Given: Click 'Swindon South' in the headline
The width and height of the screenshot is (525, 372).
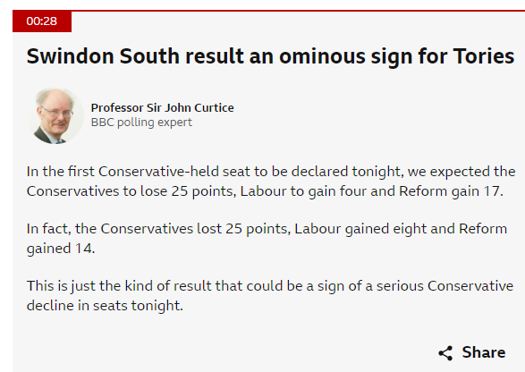Looking at the screenshot, I should (x=103, y=56).
